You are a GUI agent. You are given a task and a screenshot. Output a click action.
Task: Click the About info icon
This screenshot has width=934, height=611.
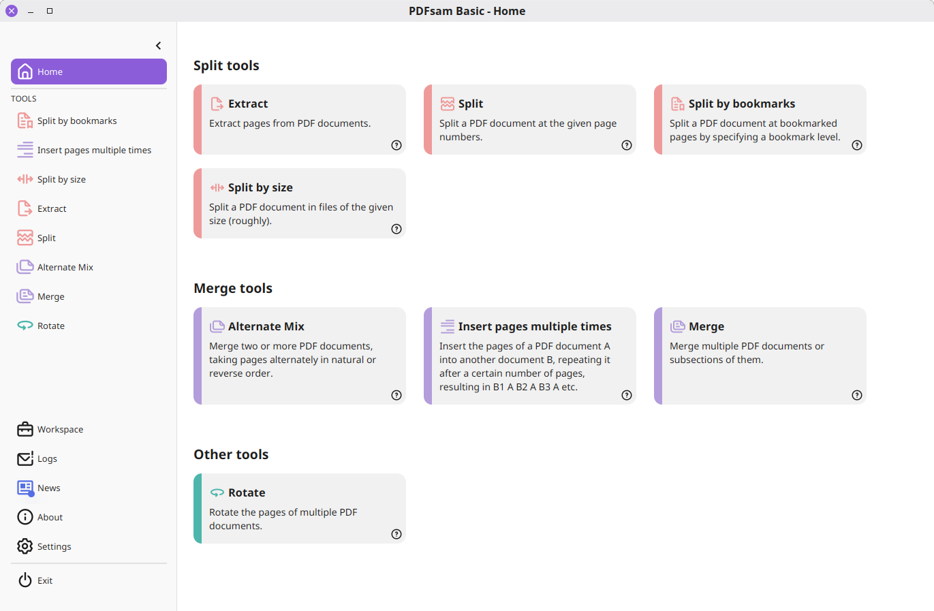(25, 517)
